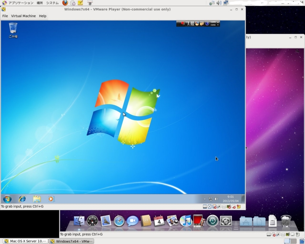Open the Documents folder stack in Mac dock
This screenshot has width=305, height=244.
[x=259, y=221]
